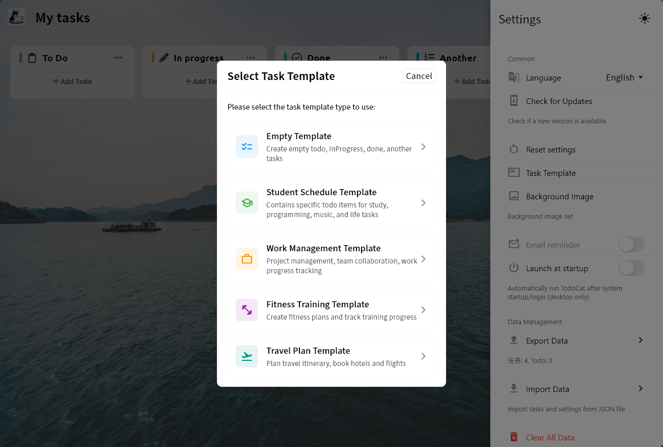663x447 pixels.
Task: Choose the Travel Plan Template title
Action: point(308,351)
